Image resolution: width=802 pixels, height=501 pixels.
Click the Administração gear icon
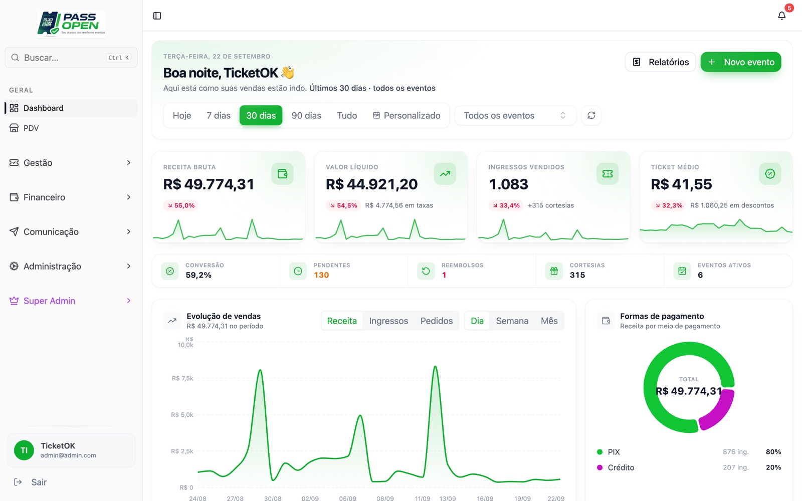pyautogui.click(x=14, y=266)
